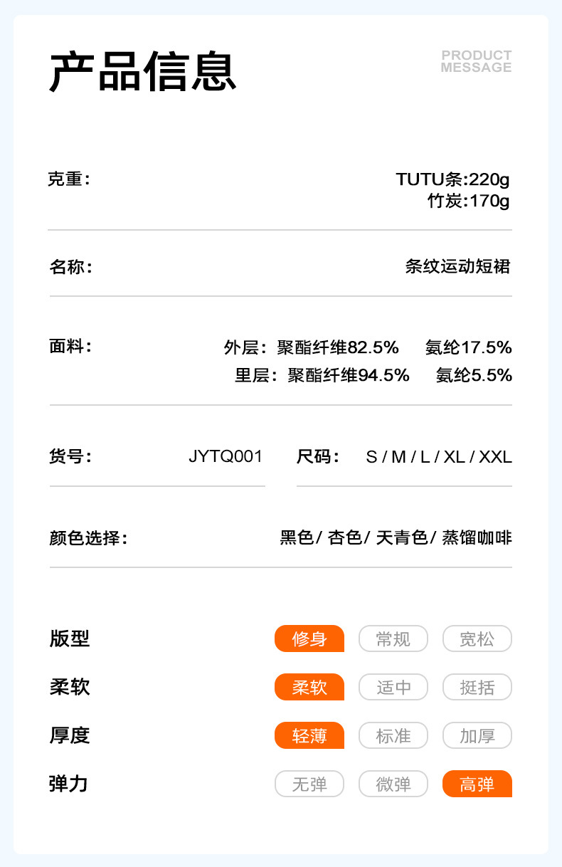This screenshot has height=867, width=562.
Task: Pick the 适中 softness option
Action: pyautogui.click(x=393, y=687)
